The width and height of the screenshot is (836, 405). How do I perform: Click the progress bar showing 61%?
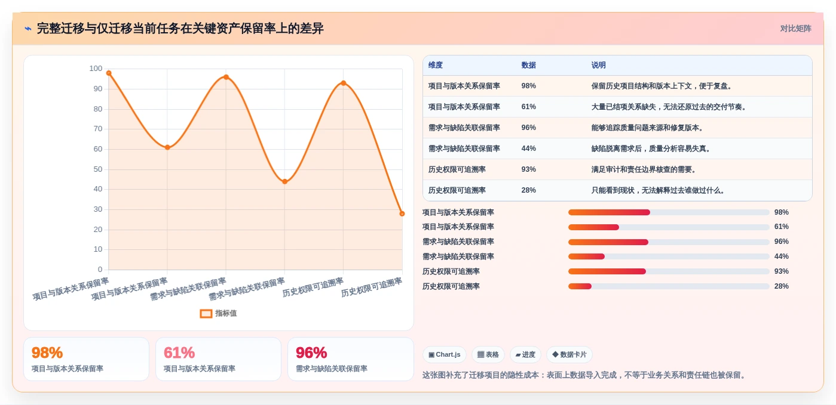669,227
